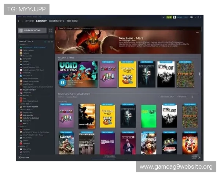Open the Cuphead cover in Recent Games

click(127, 74)
